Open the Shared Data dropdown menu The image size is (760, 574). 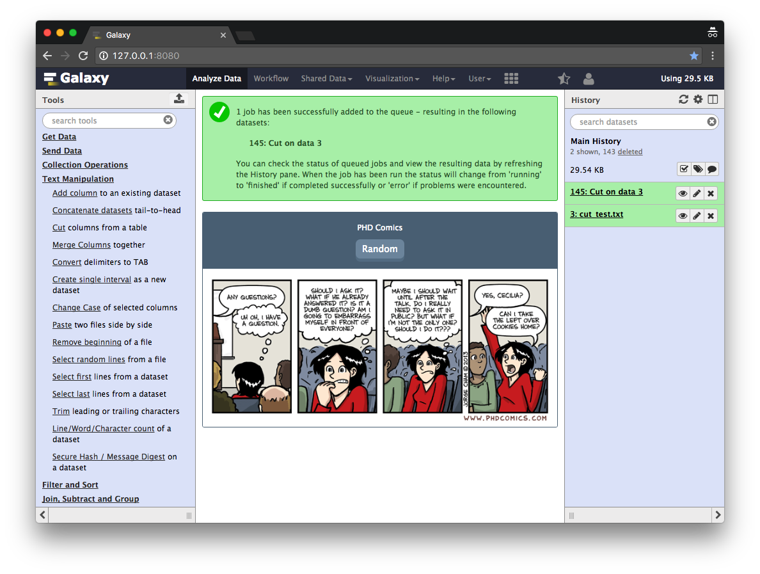326,79
